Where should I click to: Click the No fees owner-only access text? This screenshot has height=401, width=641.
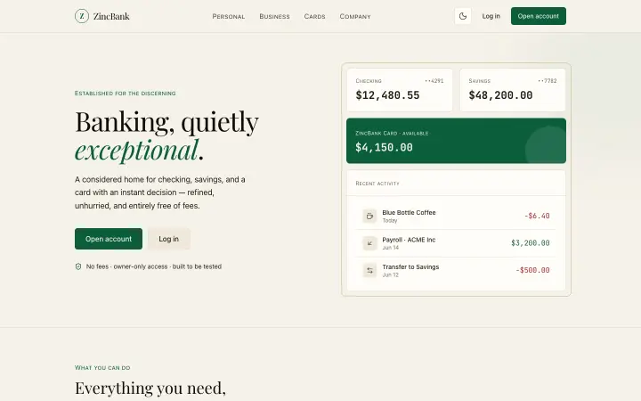(x=154, y=266)
